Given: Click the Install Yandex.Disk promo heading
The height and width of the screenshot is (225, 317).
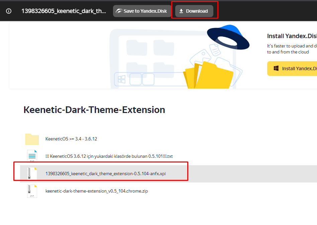Looking at the screenshot, I should [x=292, y=36].
